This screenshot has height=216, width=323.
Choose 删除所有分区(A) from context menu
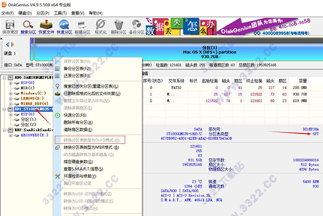(x=78, y=122)
